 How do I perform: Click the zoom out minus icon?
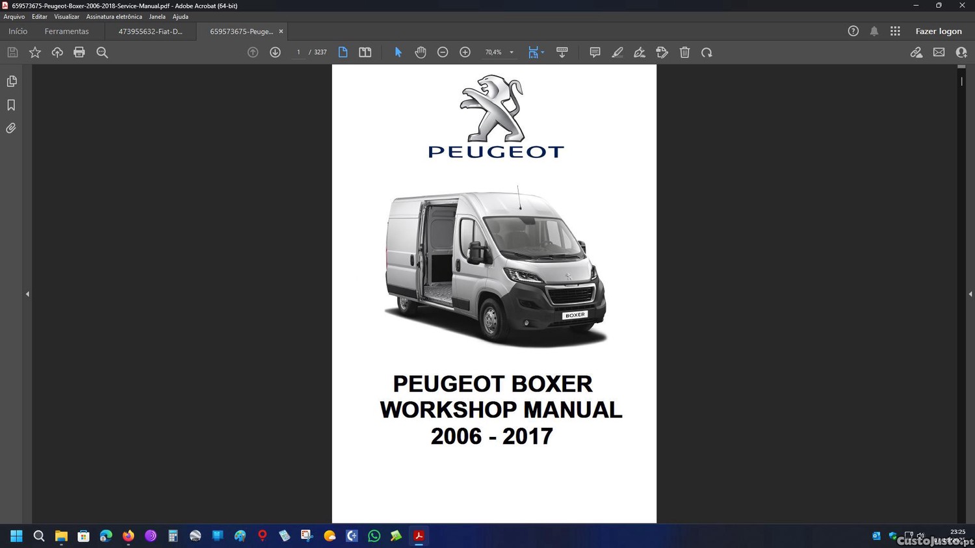pos(443,53)
